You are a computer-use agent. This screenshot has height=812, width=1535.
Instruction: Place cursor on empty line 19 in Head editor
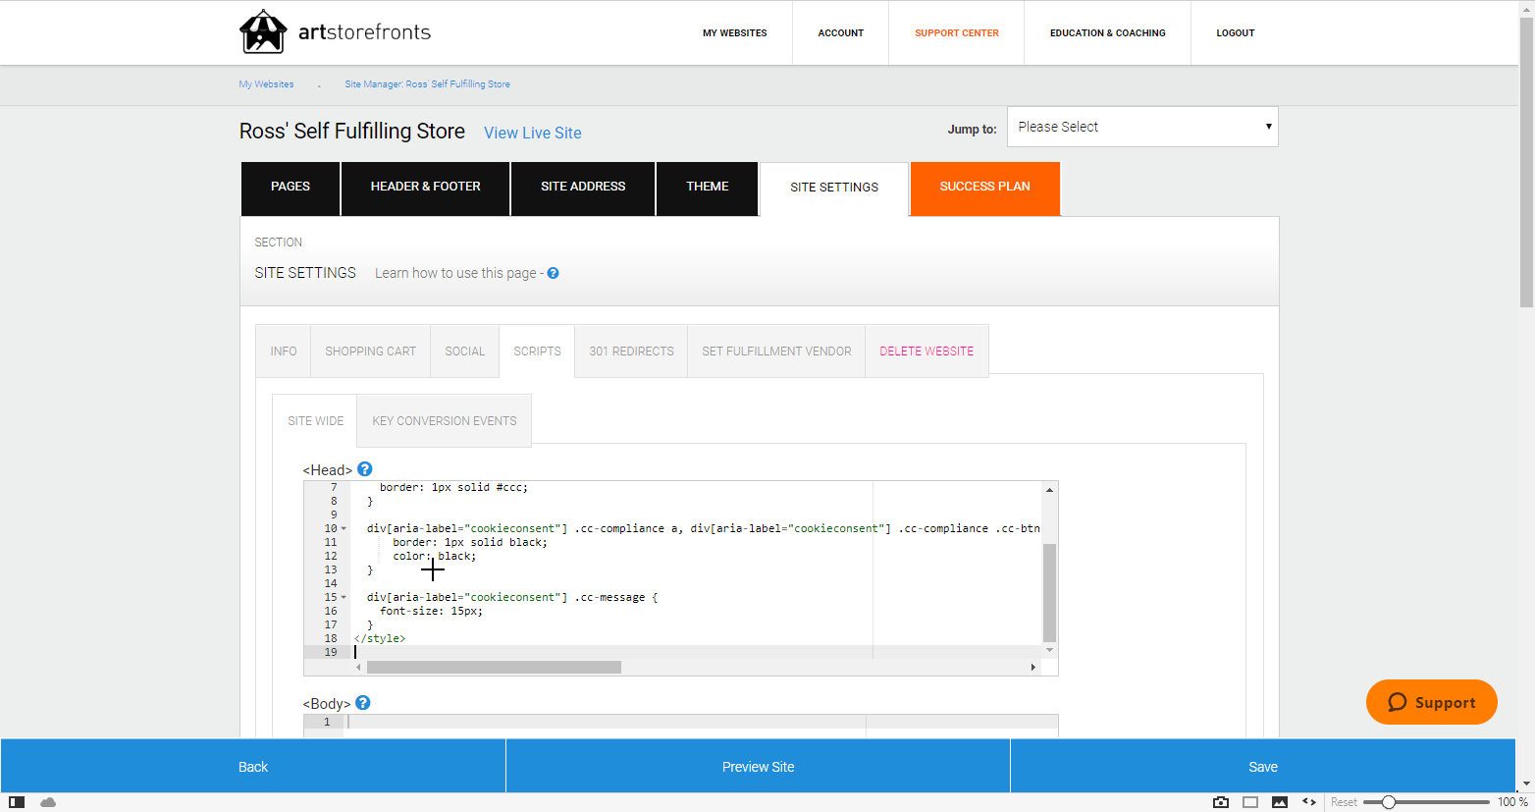click(695, 652)
